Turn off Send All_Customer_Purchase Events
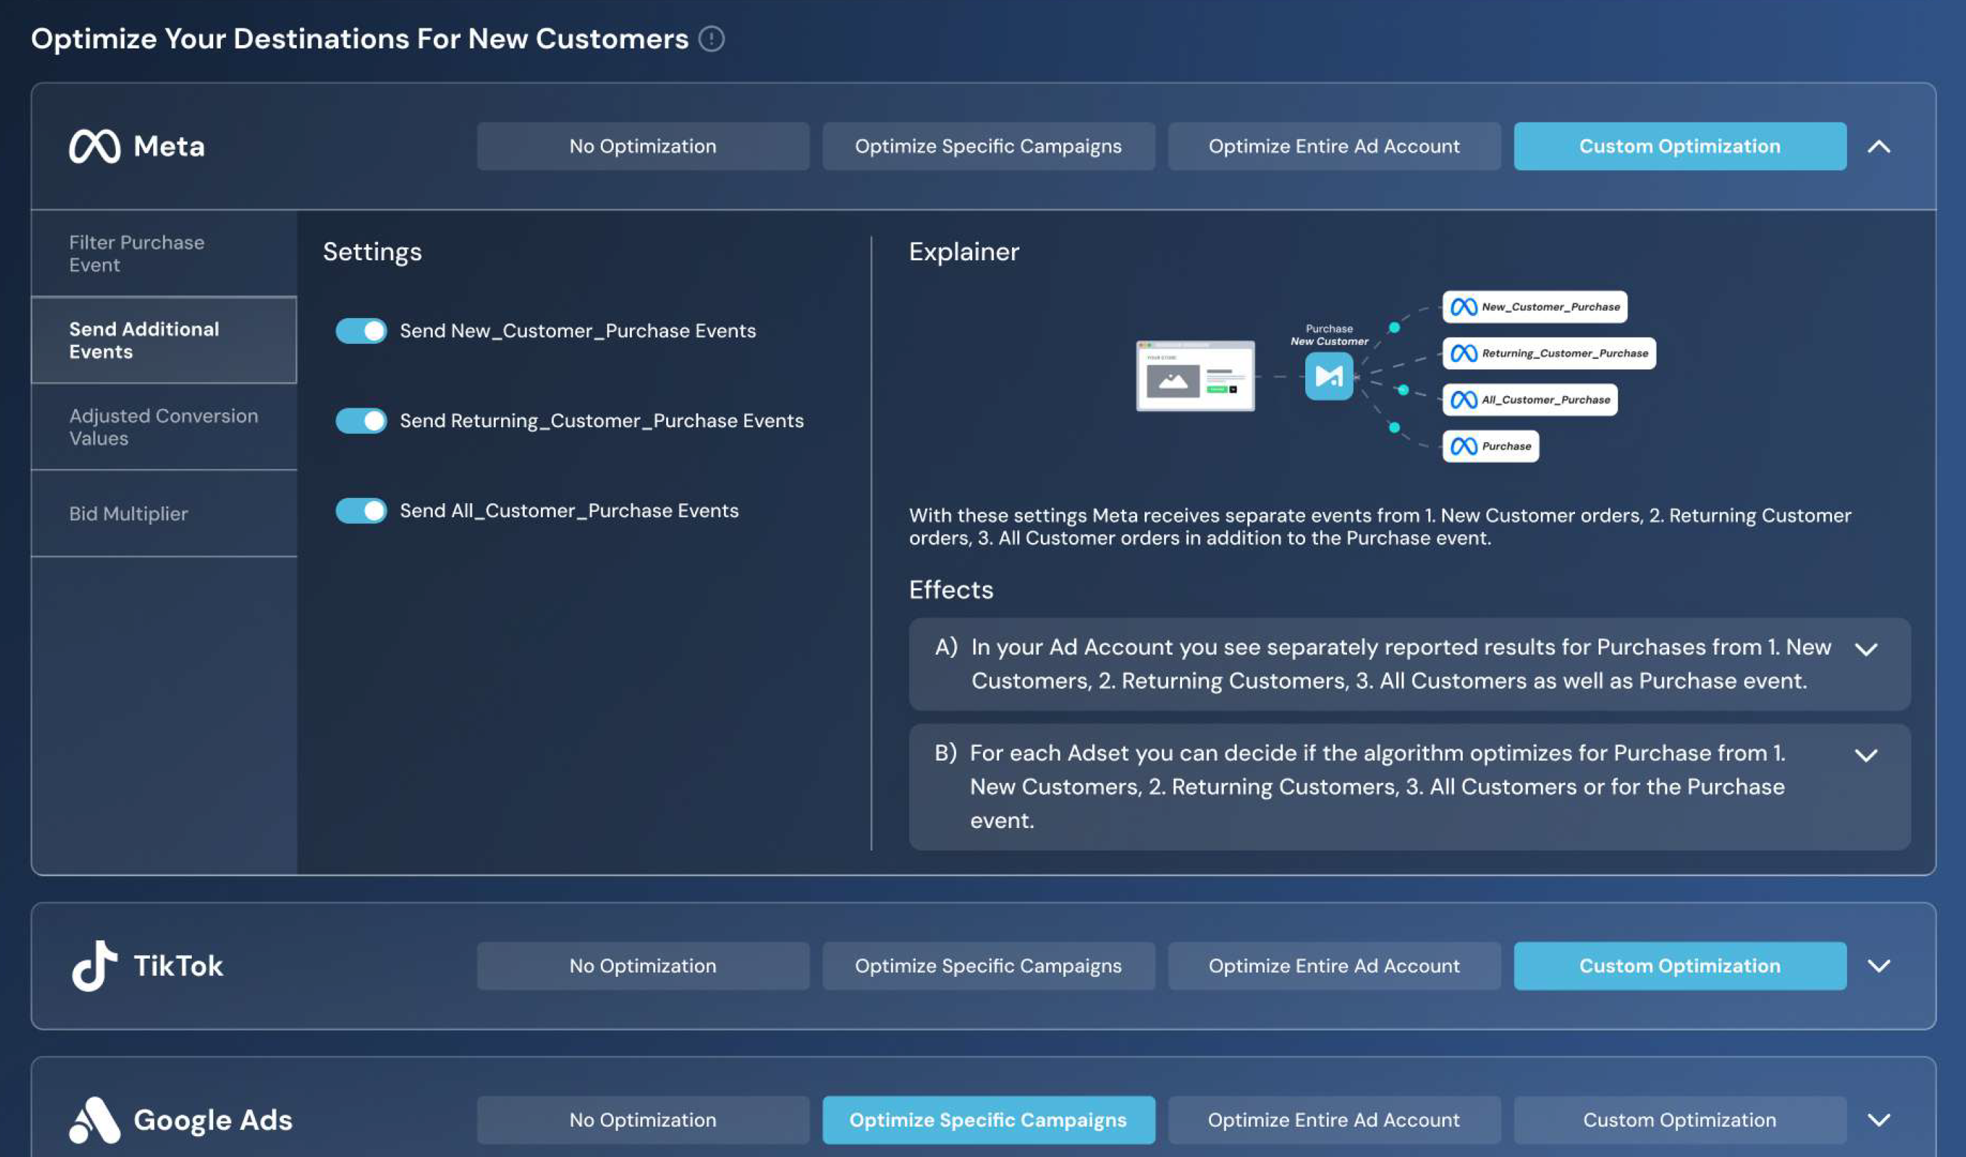Screen dimensions: 1966x1157 point(361,511)
